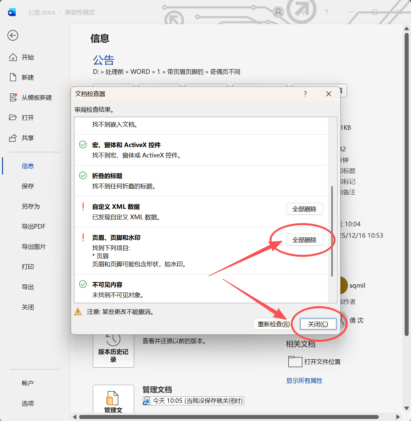Click the green check icon for 宏、窗体和 ActiveX 控件
Screen dimensions: 411x421
coord(83,145)
